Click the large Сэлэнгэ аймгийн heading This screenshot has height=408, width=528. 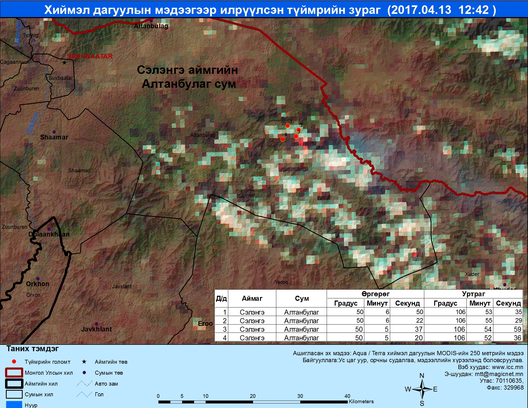point(187,70)
